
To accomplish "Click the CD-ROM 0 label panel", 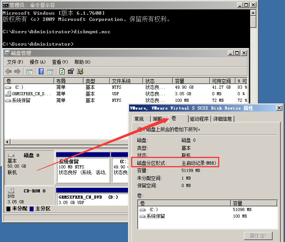I will (29, 196).
